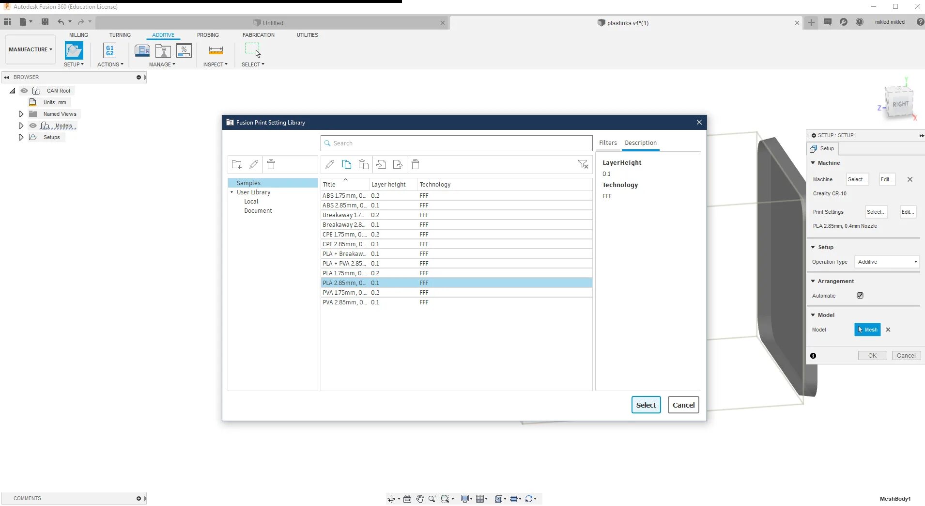Open the notifications comment icon
This screenshot has width=925, height=506.
pyautogui.click(x=828, y=22)
